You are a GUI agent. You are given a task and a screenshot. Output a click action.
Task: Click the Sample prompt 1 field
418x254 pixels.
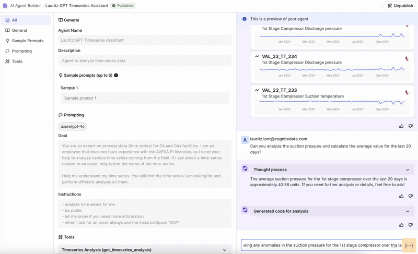[x=145, y=98]
